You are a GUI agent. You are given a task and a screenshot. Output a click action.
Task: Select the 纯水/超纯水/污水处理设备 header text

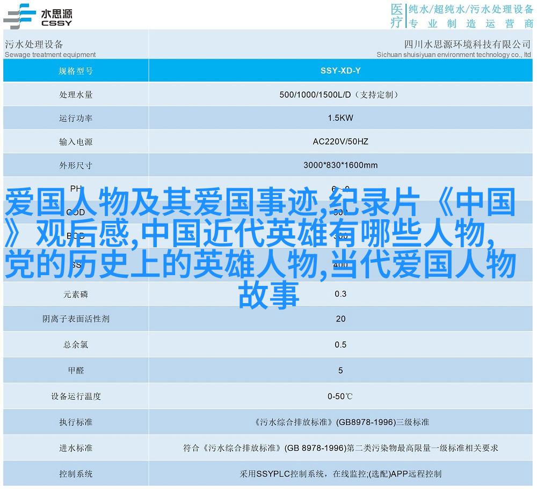471,9
